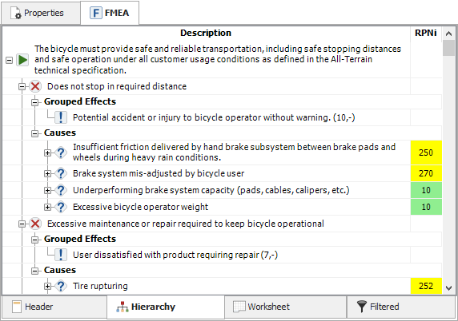Image resolution: width=458 pixels, height=321 pixels.
Task: Open the Filtered view tab
Action: click(401, 307)
